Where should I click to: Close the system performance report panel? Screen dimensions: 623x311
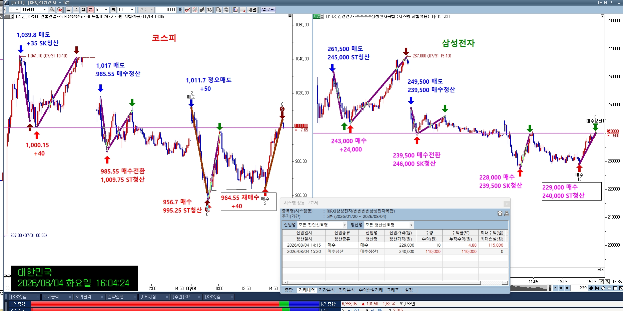click(507, 204)
